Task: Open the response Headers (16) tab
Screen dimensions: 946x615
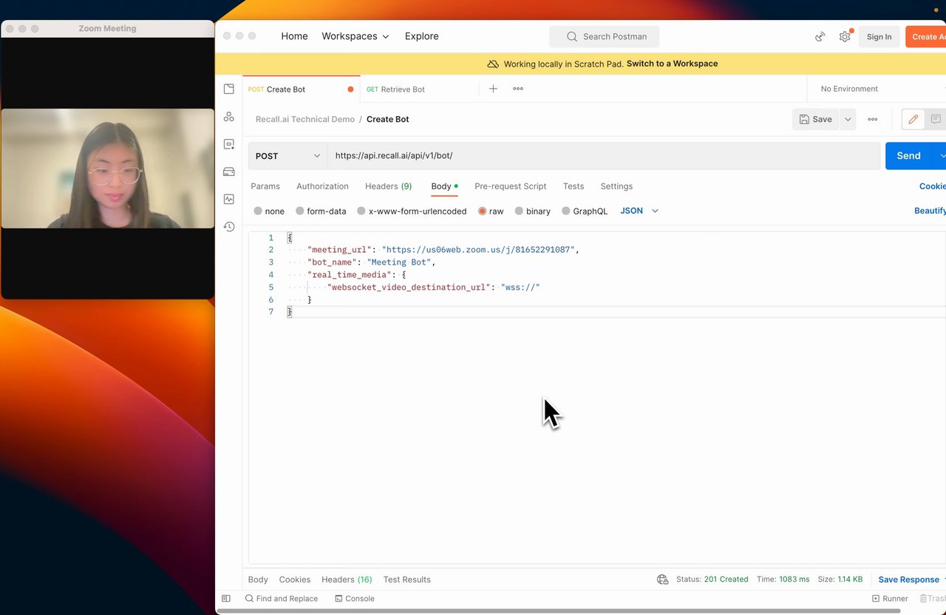Action: (347, 580)
